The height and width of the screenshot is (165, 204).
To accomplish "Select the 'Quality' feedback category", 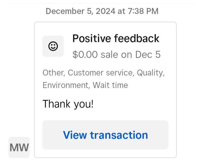I will [x=150, y=73].
